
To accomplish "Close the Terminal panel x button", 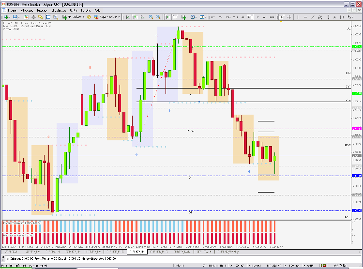I will tap(3, 257).
